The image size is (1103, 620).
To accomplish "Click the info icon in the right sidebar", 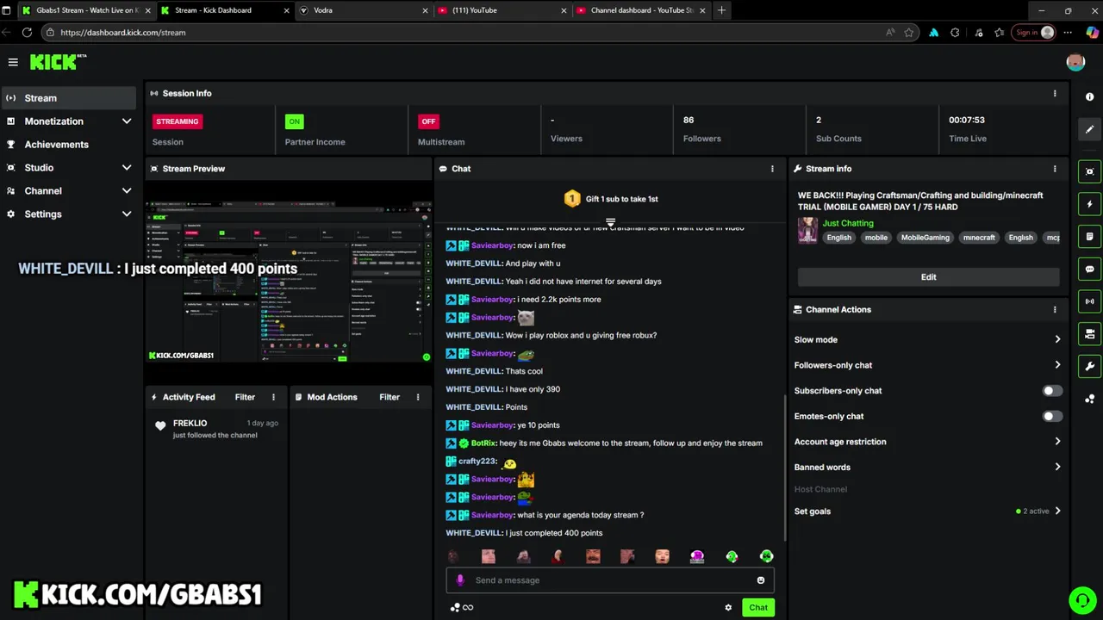I will coord(1089,97).
